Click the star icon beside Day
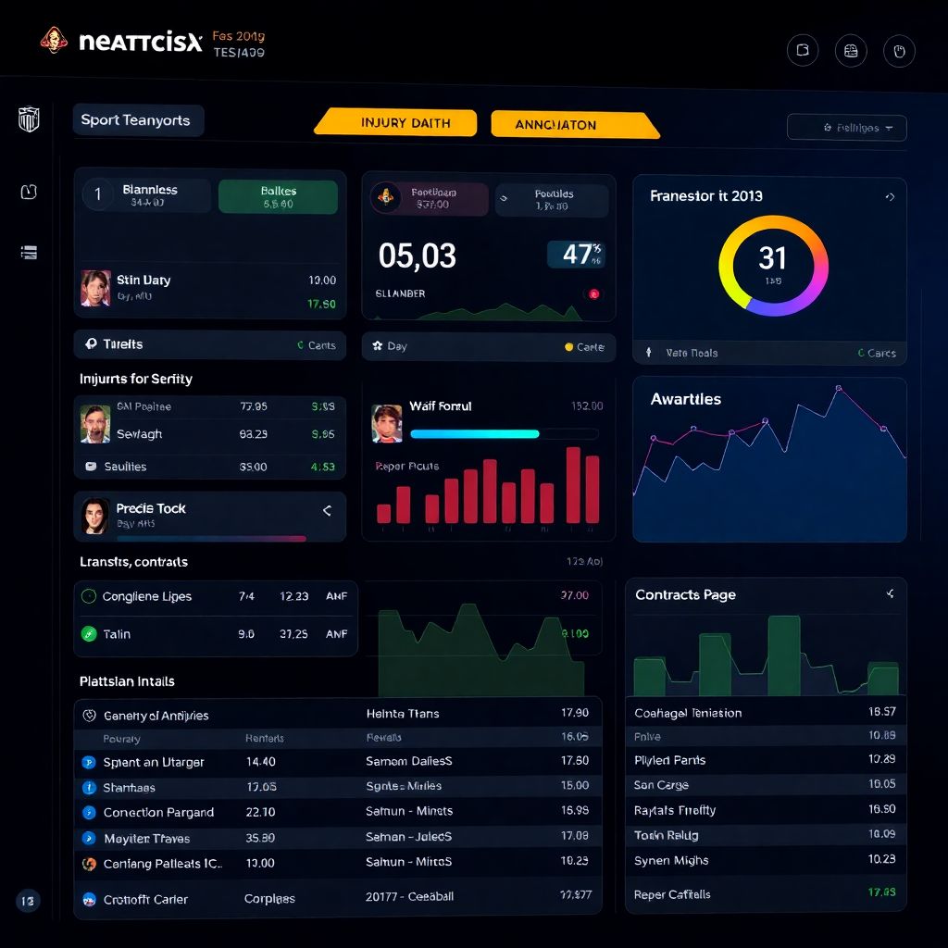 point(378,346)
